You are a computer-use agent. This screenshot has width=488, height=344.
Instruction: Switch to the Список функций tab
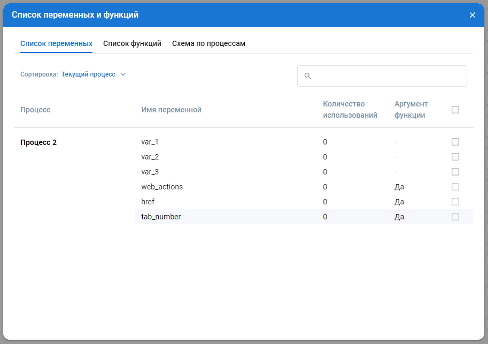[132, 44]
